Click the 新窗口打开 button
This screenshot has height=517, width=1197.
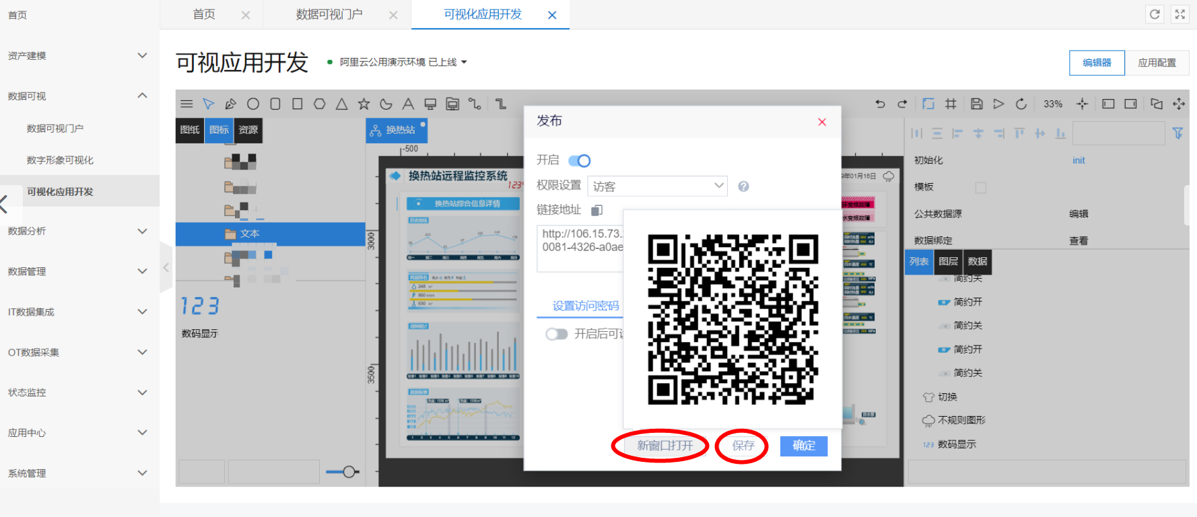tap(665, 446)
